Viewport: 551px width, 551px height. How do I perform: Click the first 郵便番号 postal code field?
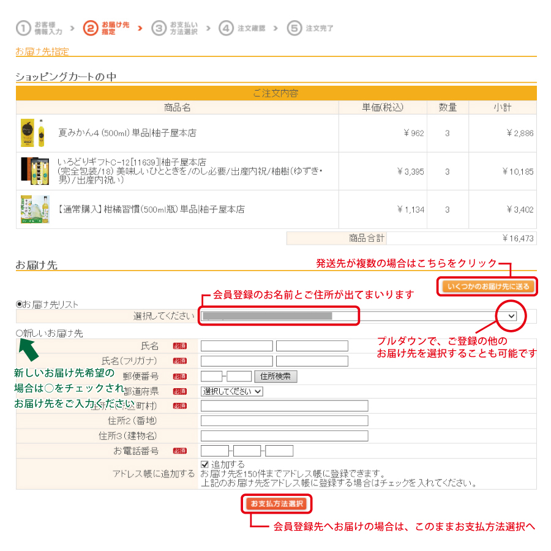[211, 376]
